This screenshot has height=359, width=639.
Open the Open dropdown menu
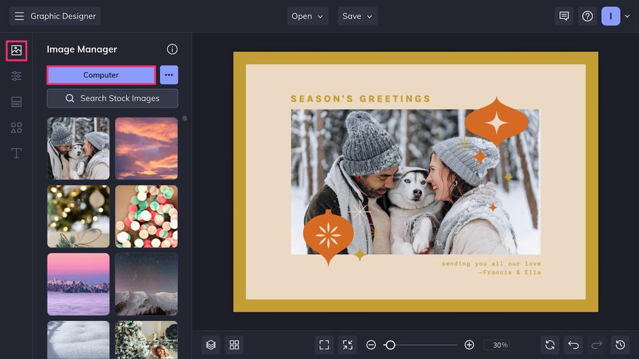(307, 16)
